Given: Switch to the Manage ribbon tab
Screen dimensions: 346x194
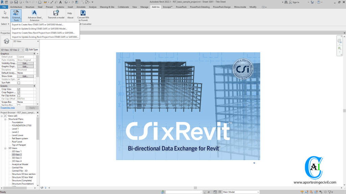Looking at the screenshot, I should pos(144,6).
